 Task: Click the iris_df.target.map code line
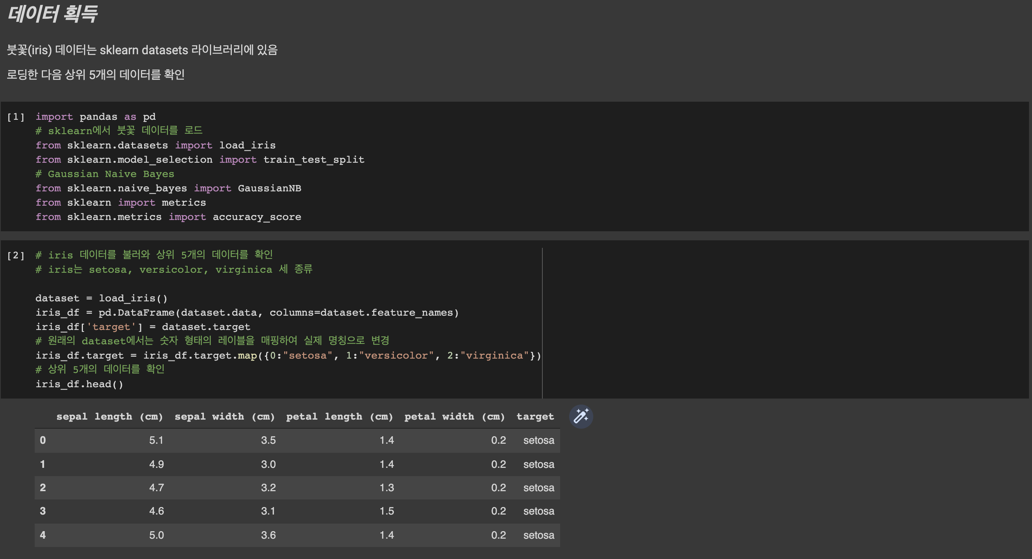[288, 356]
